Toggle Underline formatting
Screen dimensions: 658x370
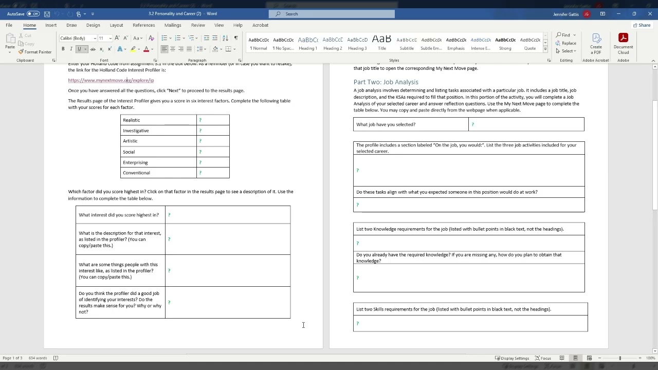(x=79, y=49)
